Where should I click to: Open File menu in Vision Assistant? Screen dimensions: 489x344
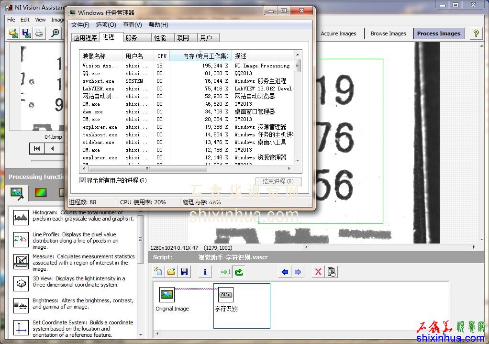pos(11,20)
